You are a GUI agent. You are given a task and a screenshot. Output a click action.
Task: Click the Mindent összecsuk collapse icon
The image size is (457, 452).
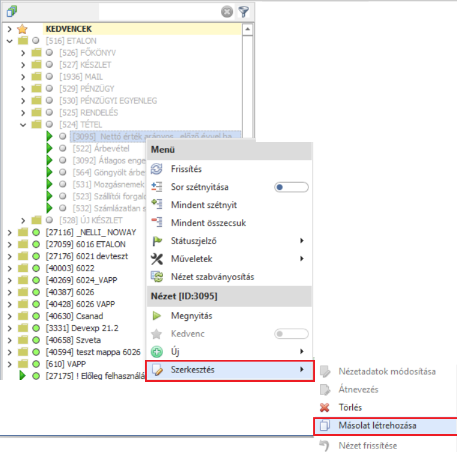click(158, 223)
